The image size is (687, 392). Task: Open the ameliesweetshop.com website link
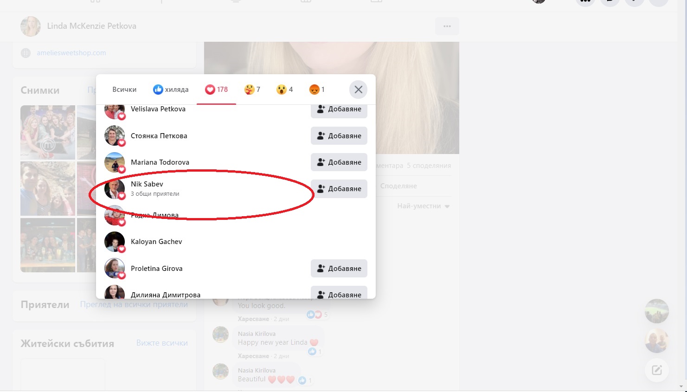point(71,53)
